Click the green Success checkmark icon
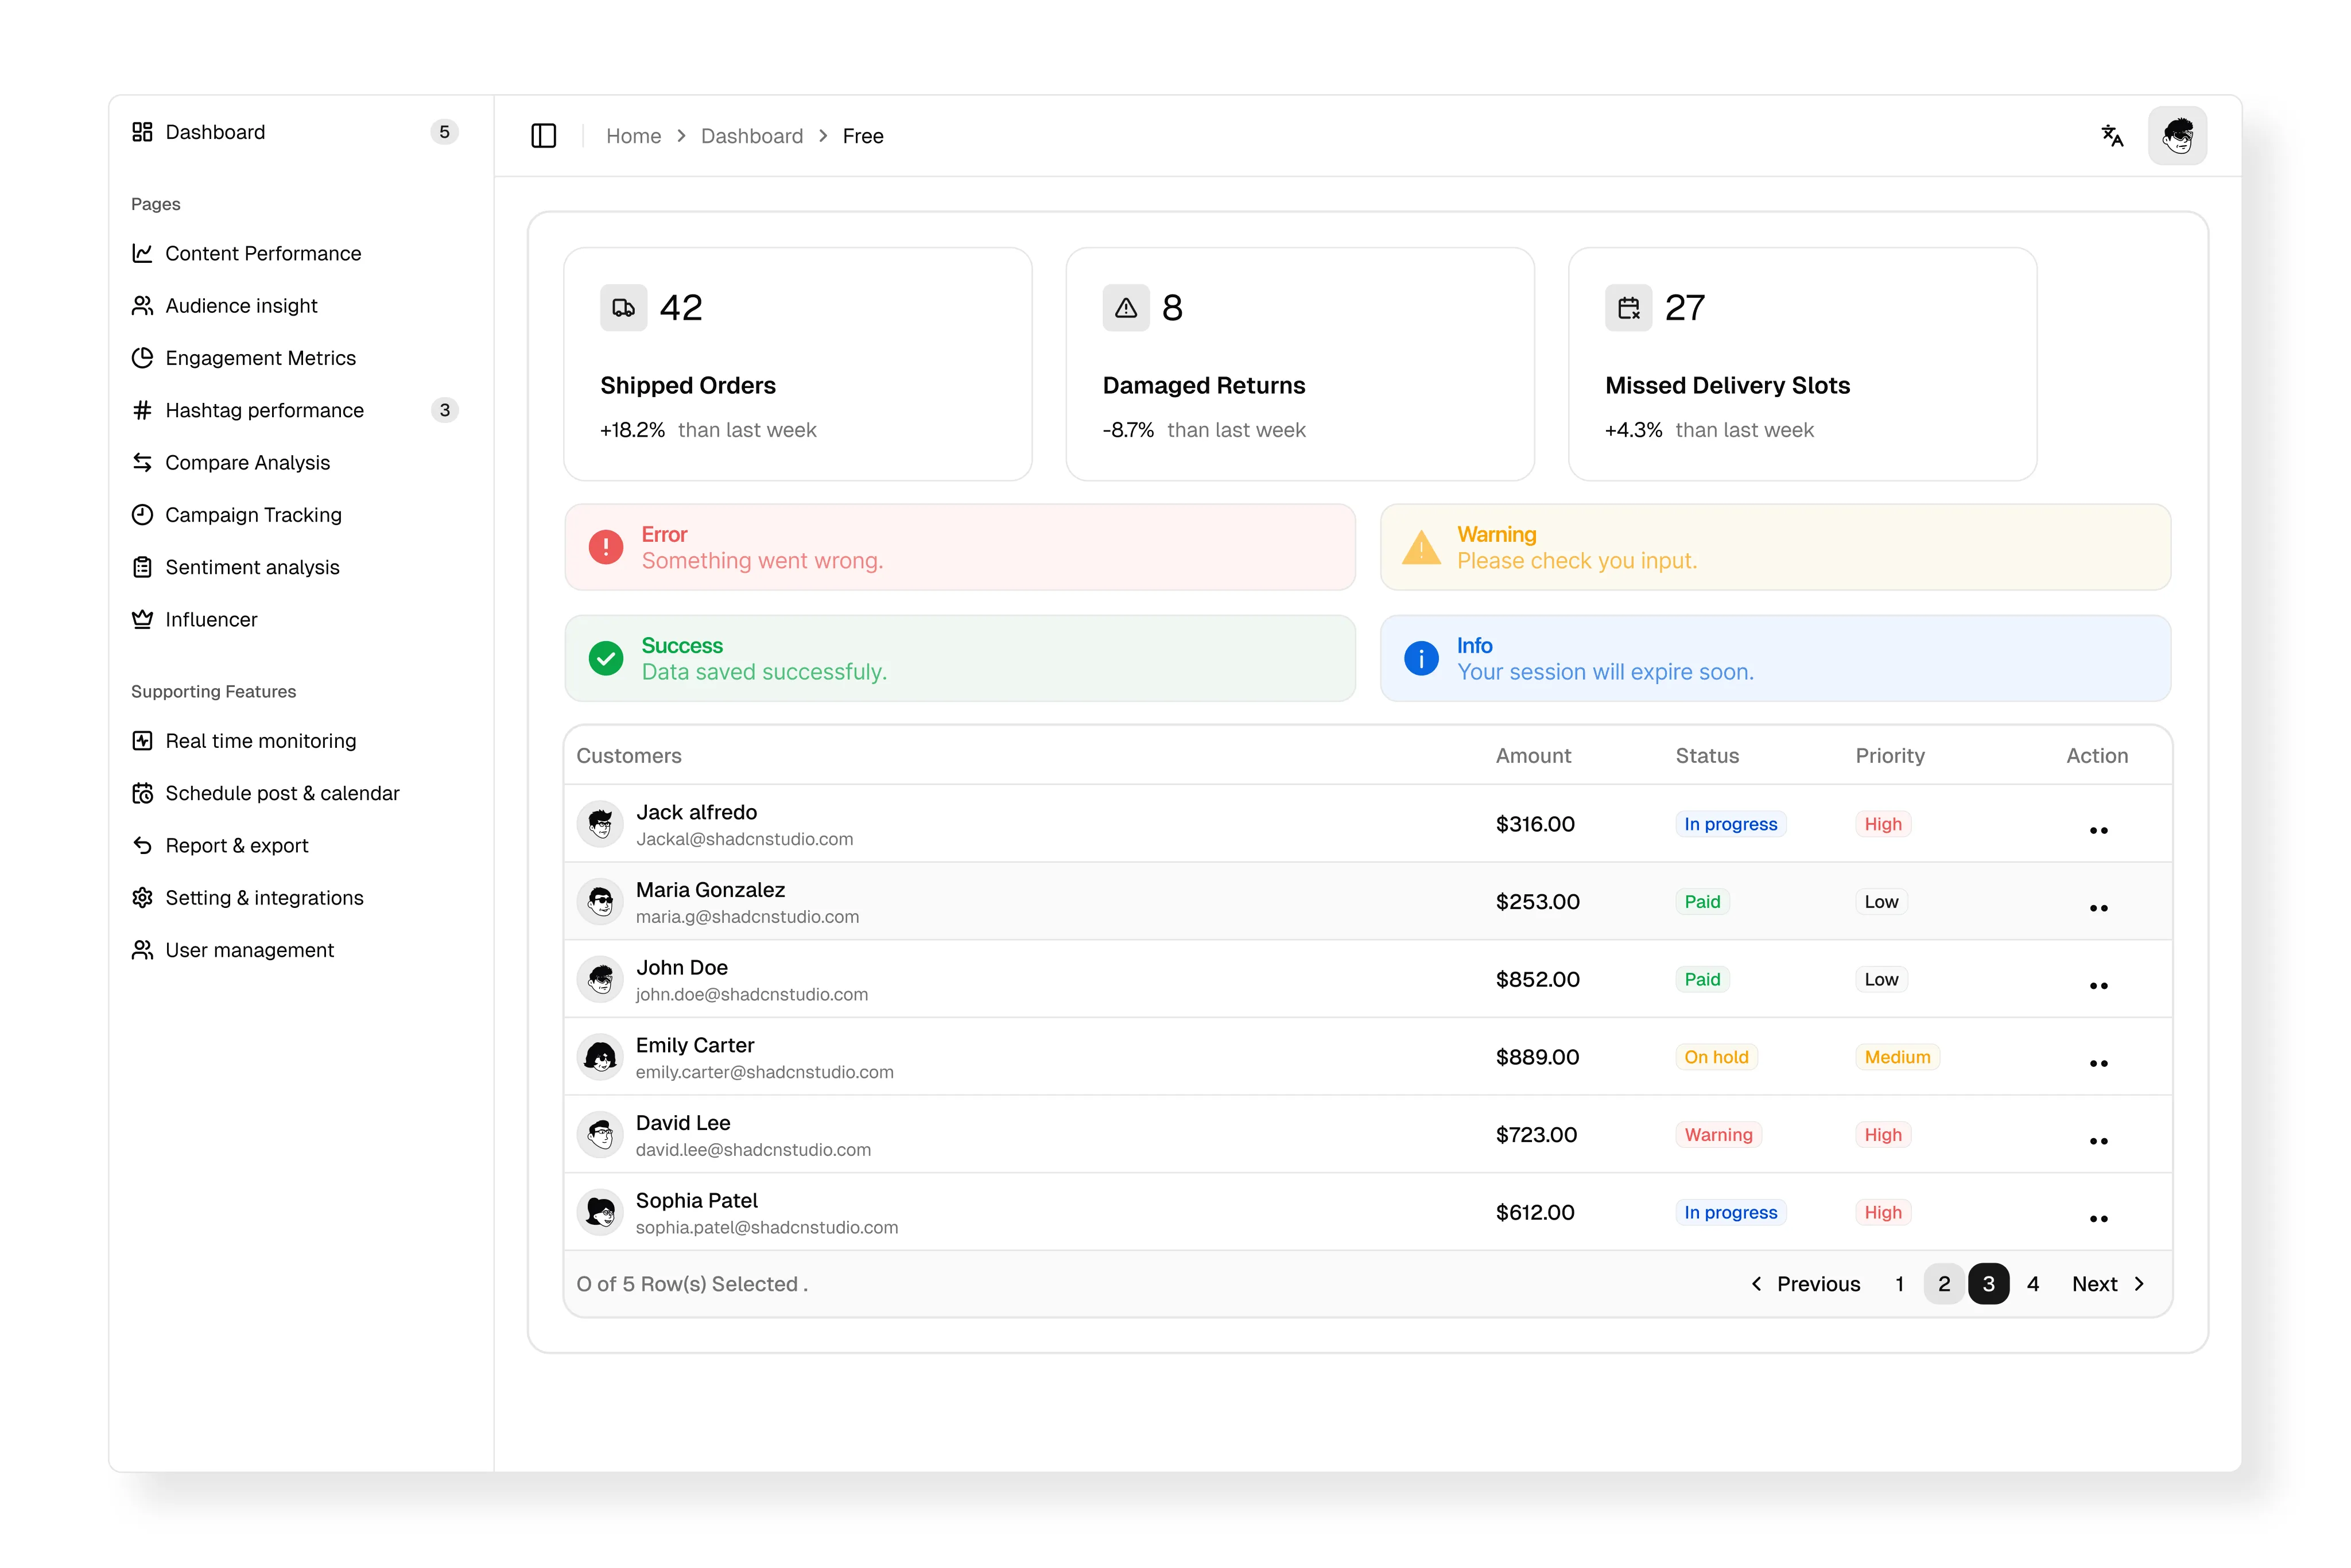Viewport: 2351px width, 1568px height. click(606, 659)
